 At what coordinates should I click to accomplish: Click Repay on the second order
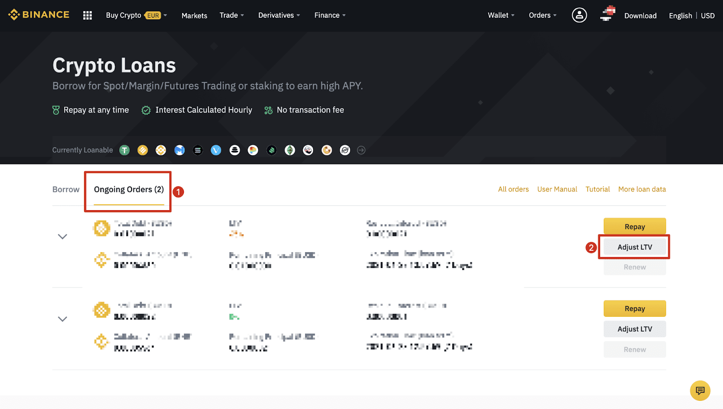[635, 309]
